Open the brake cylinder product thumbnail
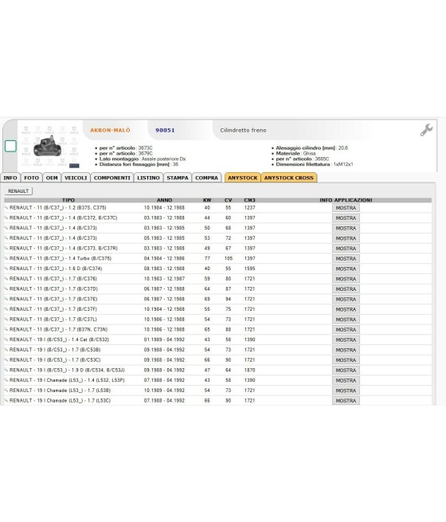This screenshot has width=446, height=522. pyautogui.click(x=48, y=147)
